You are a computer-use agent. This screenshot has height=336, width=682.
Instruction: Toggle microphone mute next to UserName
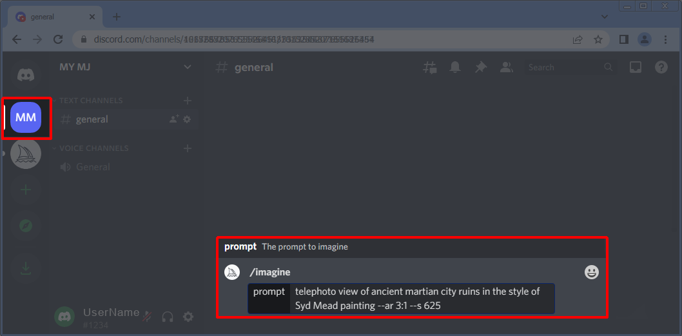pyautogui.click(x=148, y=317)
